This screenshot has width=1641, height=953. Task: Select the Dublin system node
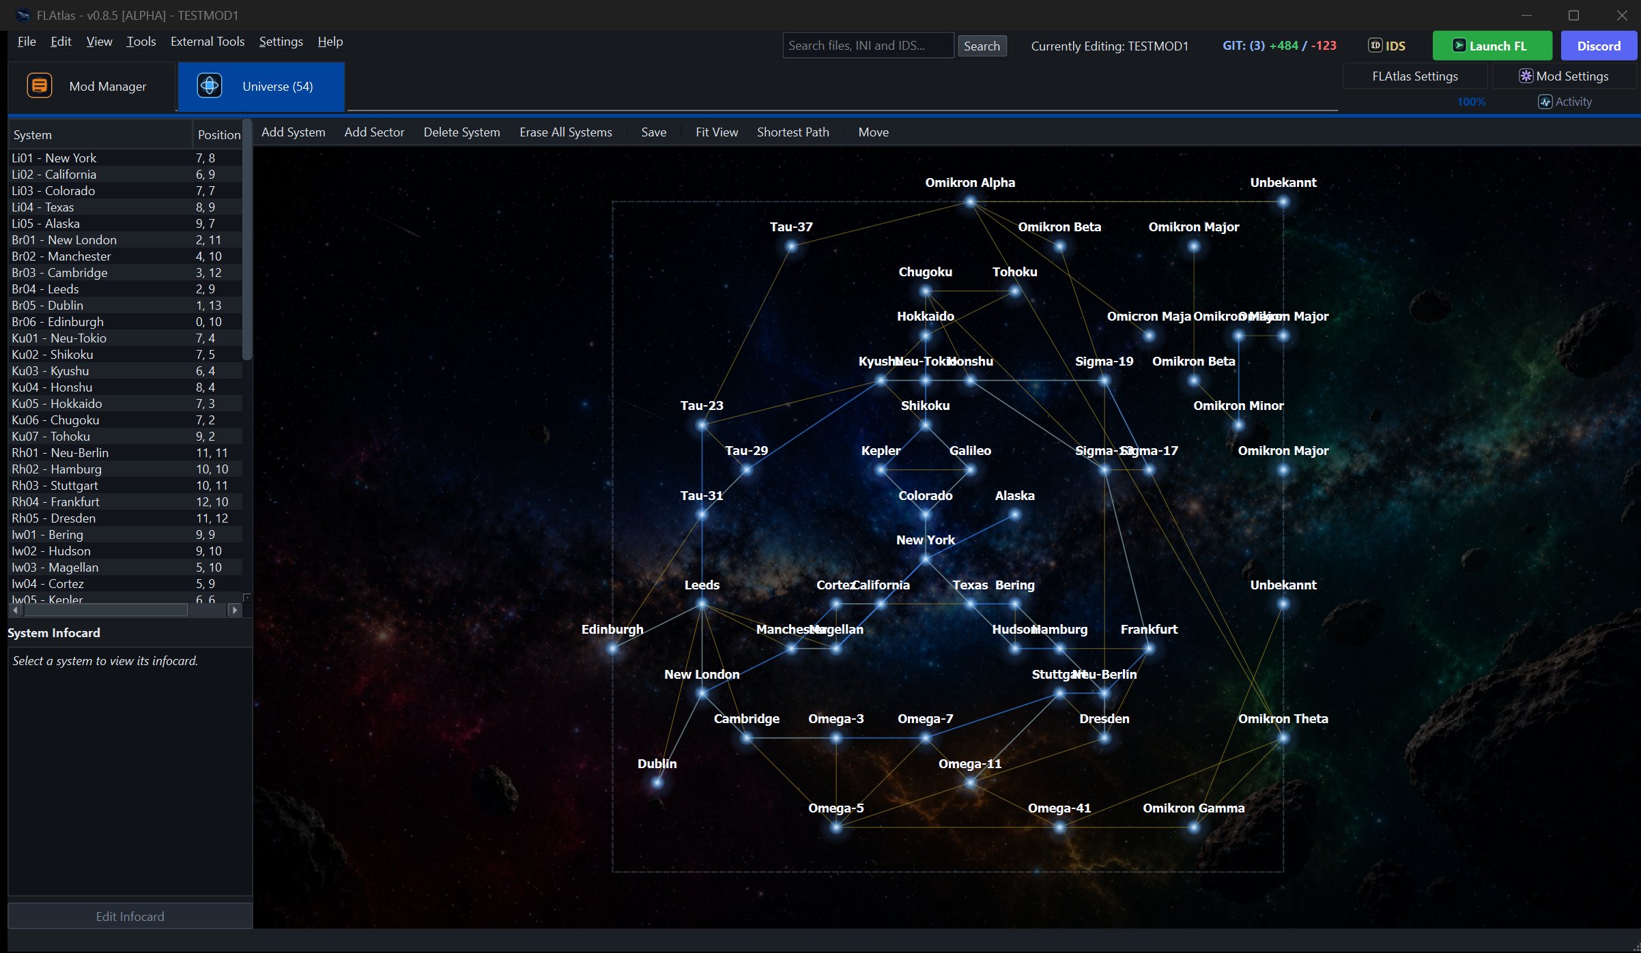point(657,782)
